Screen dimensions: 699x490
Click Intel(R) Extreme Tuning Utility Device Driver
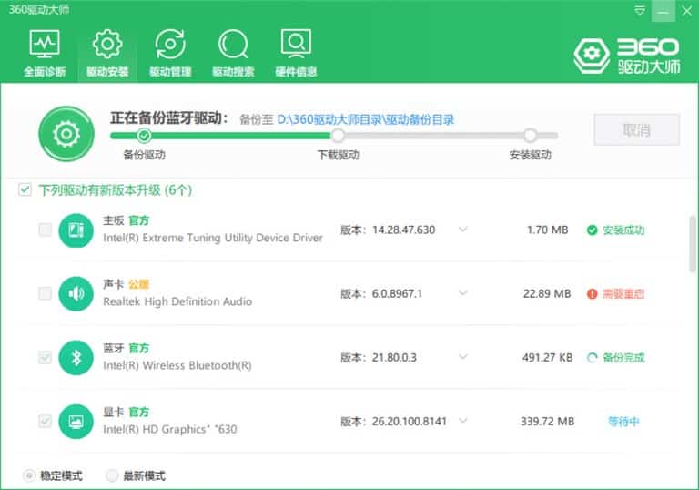point(213,238)
